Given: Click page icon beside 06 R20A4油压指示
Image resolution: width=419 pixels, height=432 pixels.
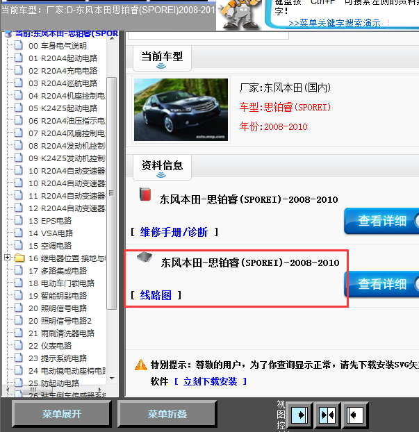Looking at the screenshot, I should point(19,120).
